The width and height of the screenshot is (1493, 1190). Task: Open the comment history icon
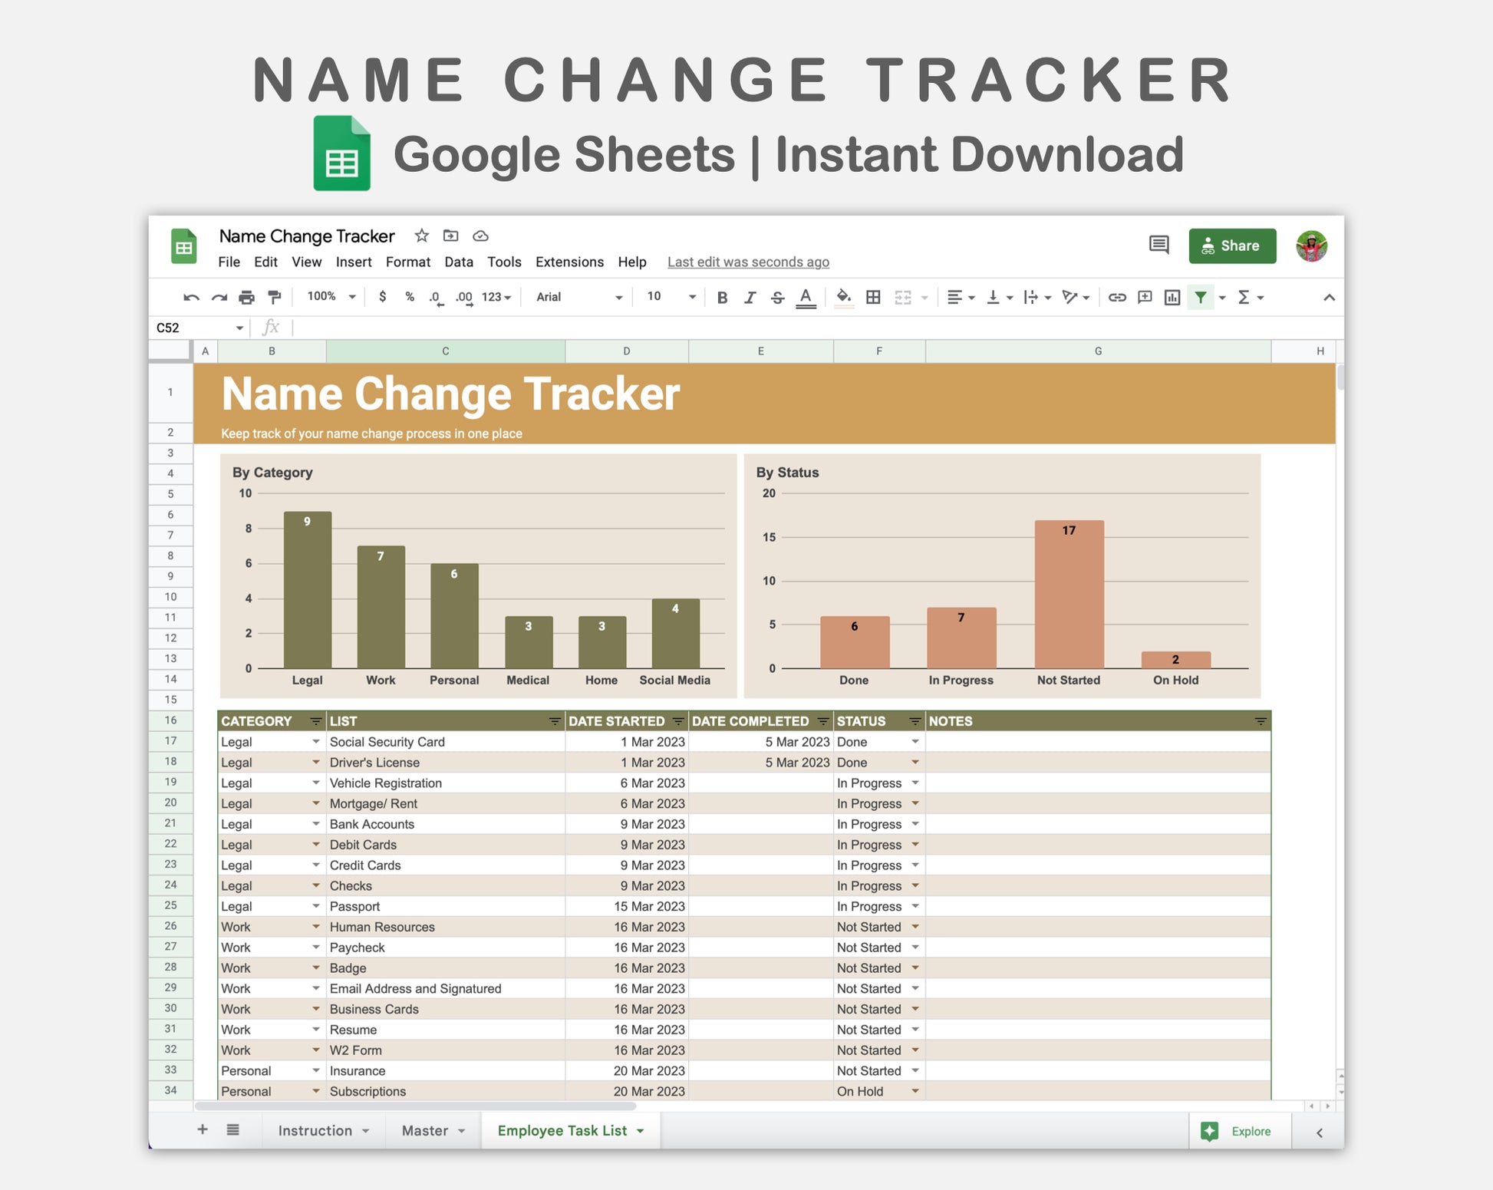click(1158, 246)
